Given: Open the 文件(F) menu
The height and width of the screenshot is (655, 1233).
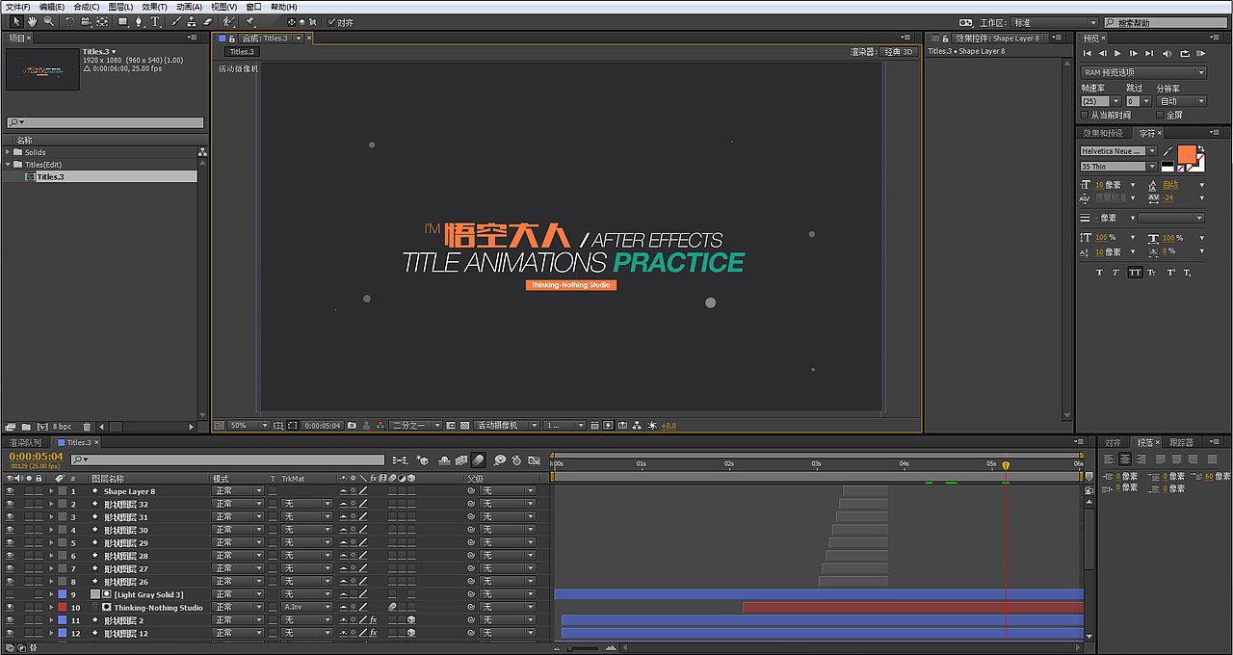Looking at the screenshot, I should tap(18, 7).
